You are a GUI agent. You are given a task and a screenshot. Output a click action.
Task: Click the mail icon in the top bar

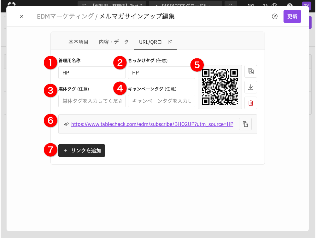click(x=250, y=5)
